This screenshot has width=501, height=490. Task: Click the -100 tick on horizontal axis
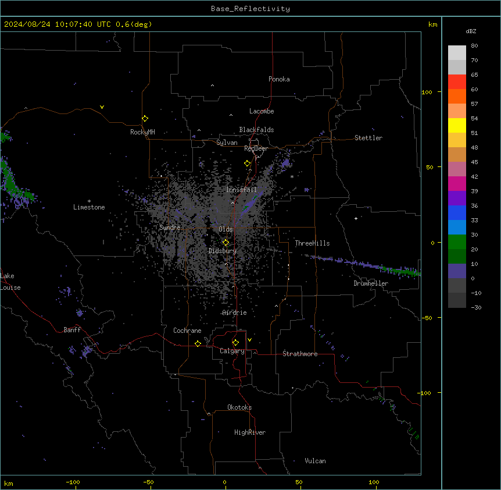73,482
